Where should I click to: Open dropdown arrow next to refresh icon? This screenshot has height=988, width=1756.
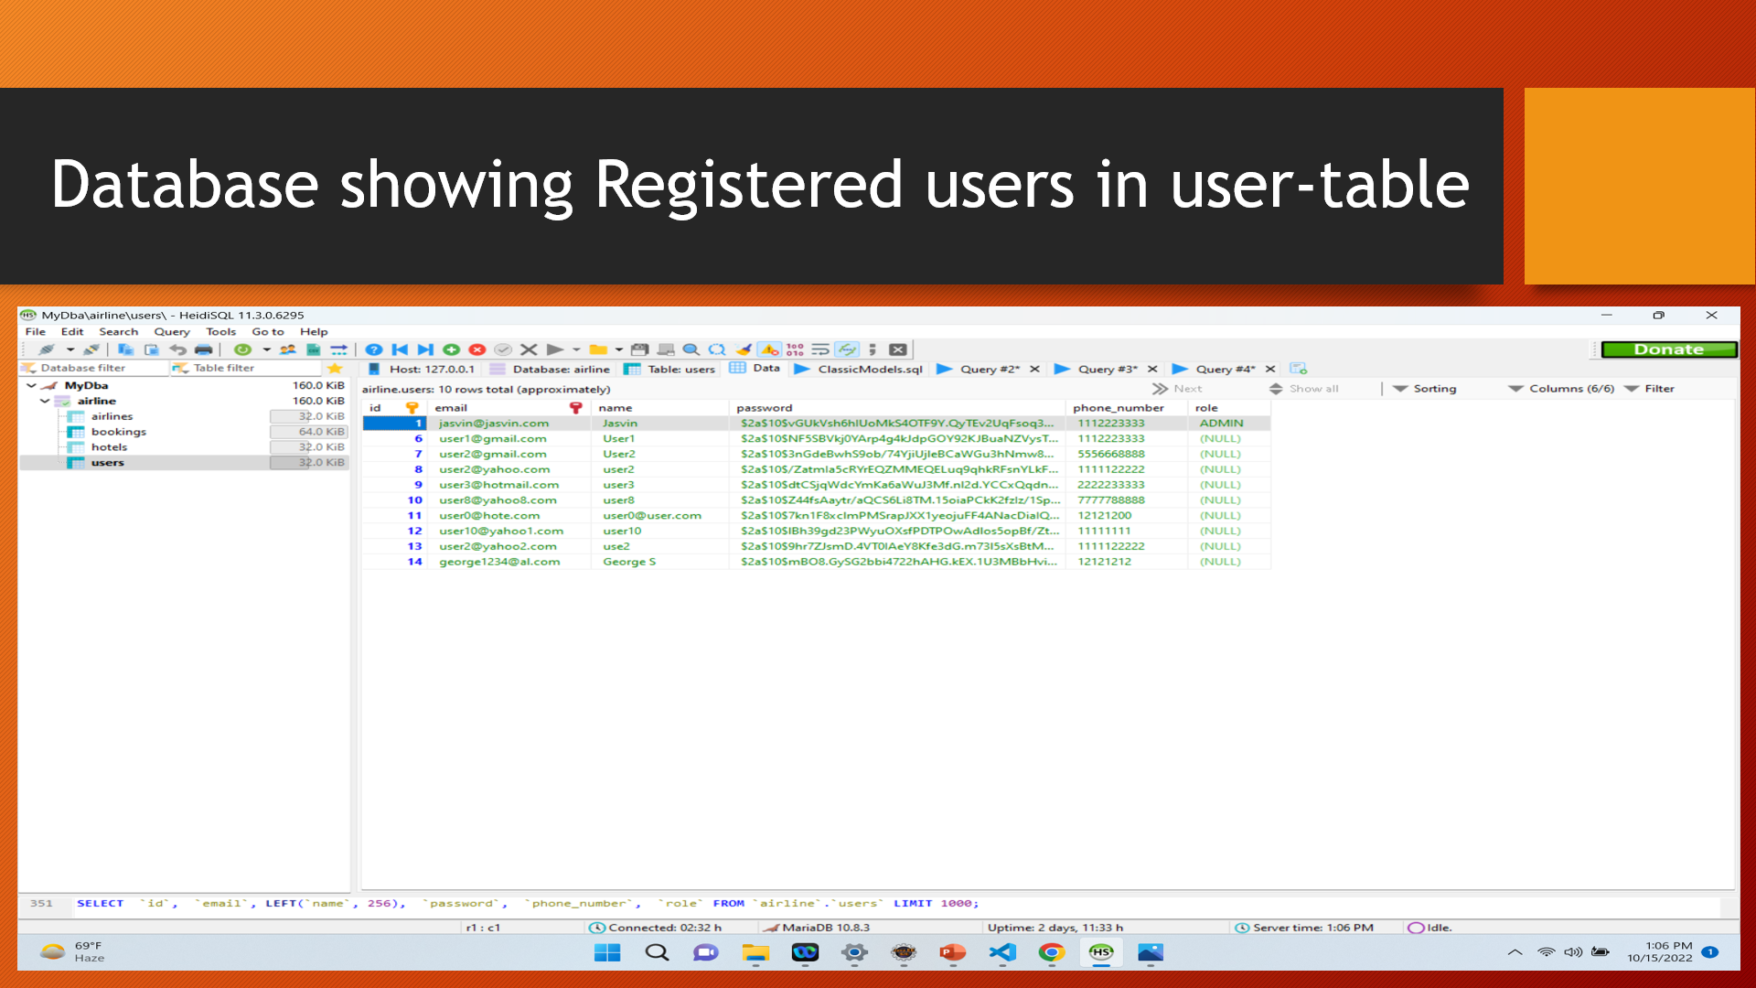tap(266, 349)
